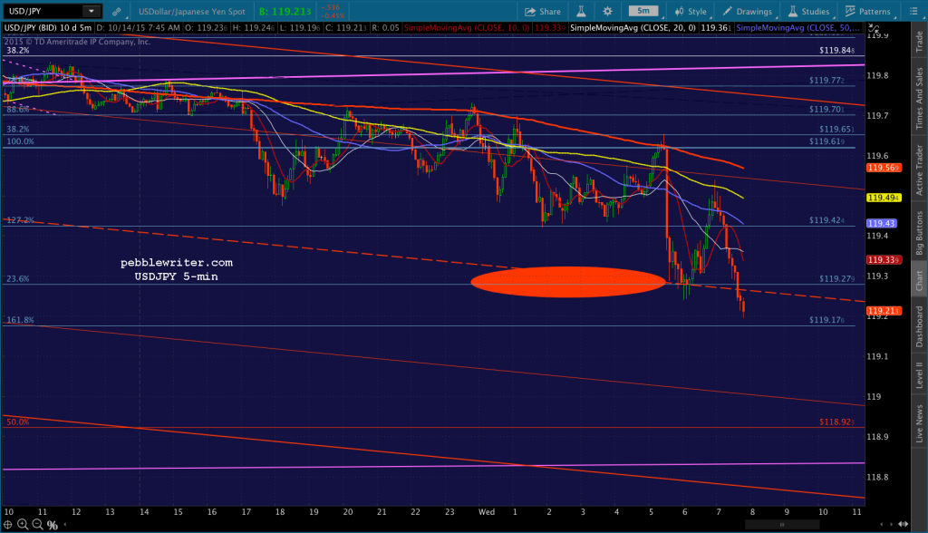This screenshot has height=533, width=928.
Task: Click the scroll right arrow near bottom right
Action: 892,525
